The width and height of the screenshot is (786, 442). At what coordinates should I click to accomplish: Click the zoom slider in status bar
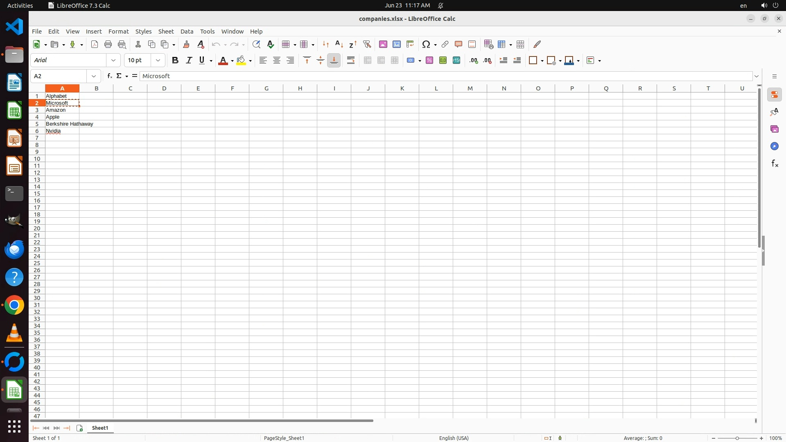[x=737, y=438]
